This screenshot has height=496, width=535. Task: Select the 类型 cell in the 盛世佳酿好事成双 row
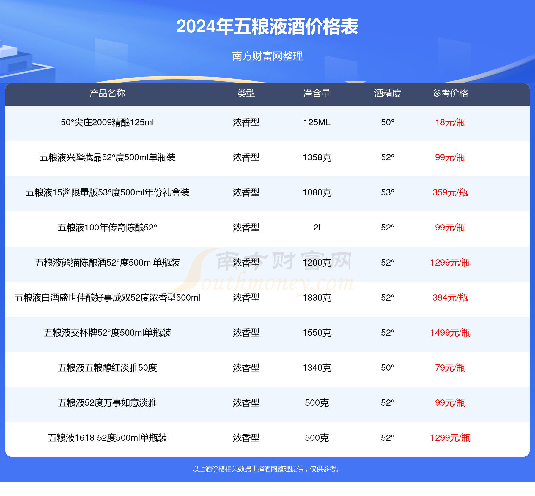[246, 298]
